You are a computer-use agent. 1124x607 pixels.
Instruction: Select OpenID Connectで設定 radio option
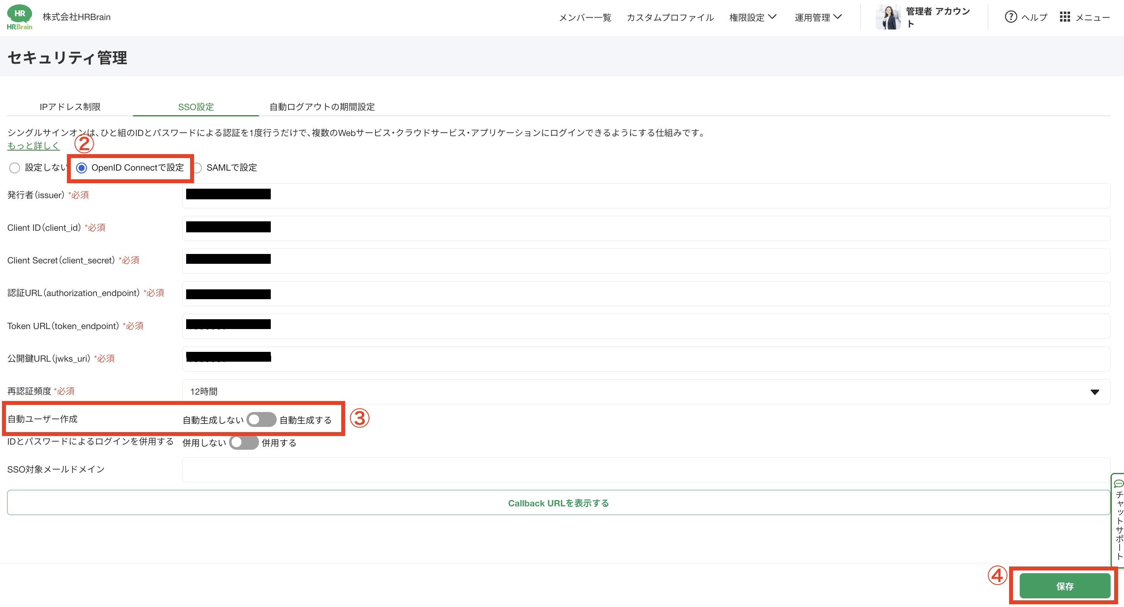tap(81, 168)
